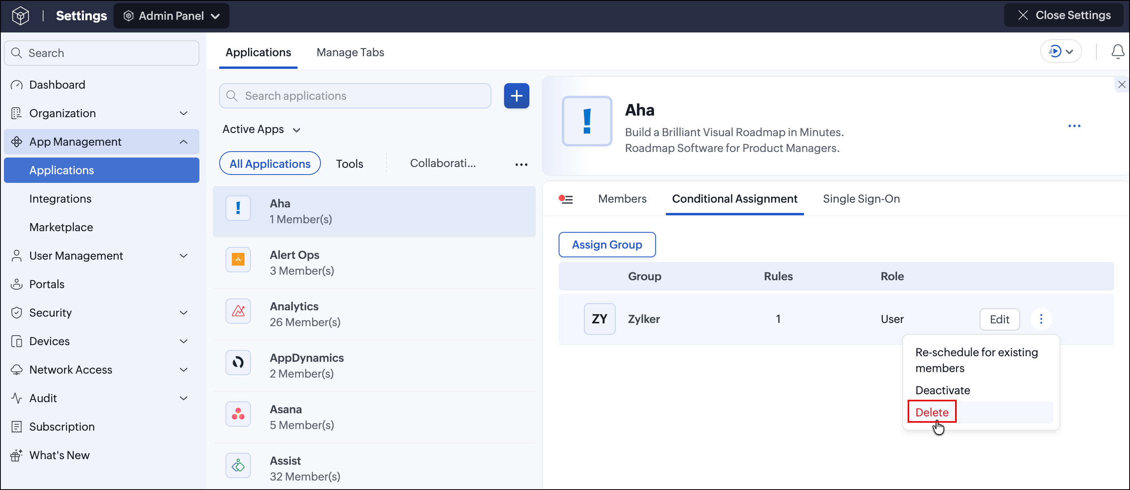Select the Assist app

tap(374, 467)
